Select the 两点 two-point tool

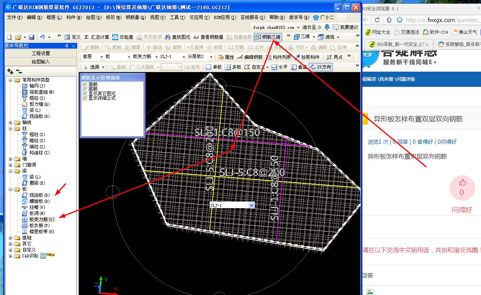click(x=335, y=57)
